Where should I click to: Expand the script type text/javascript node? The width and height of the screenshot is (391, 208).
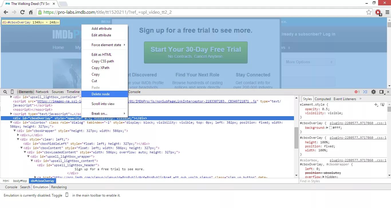click(x=11, y=114)
